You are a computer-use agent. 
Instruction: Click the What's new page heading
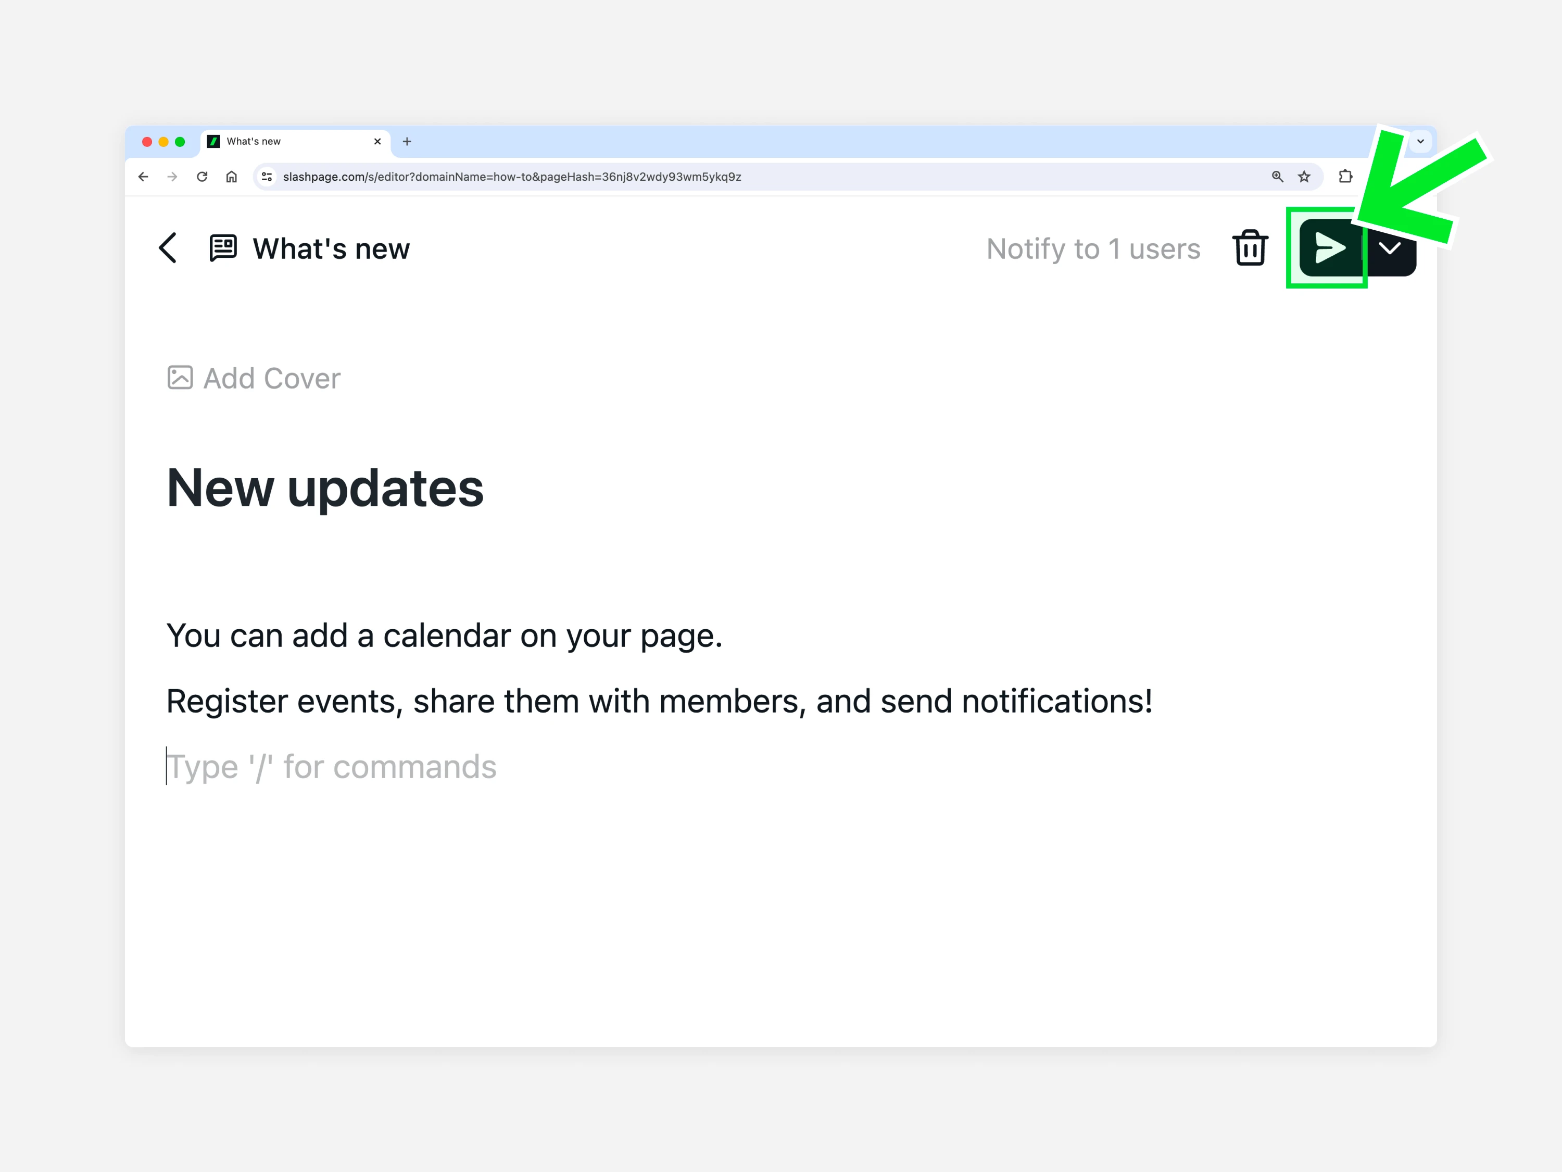coord(331,248)
